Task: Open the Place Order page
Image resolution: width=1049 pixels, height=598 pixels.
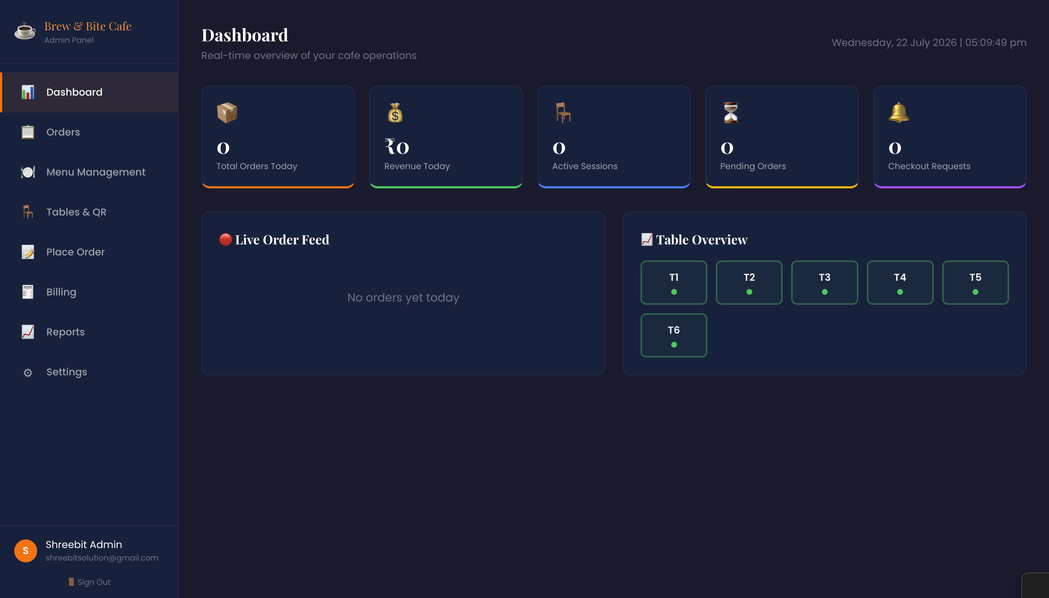Action: click(89, 252)
